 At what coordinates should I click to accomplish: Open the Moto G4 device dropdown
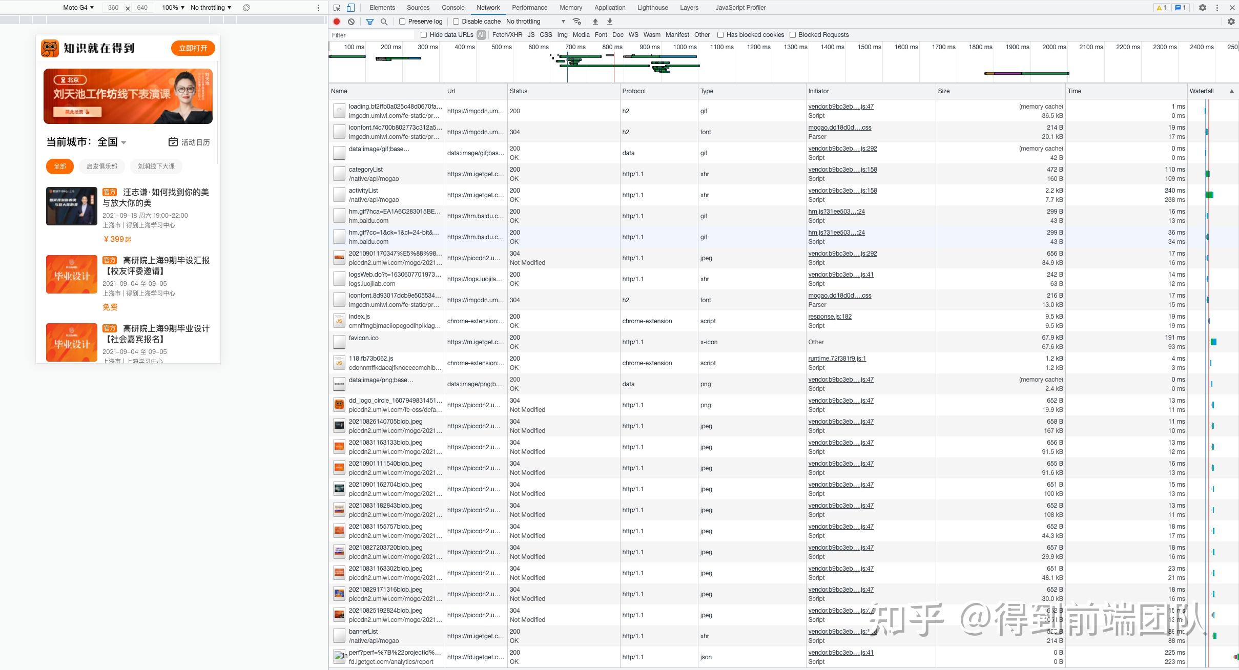point(77,7)
